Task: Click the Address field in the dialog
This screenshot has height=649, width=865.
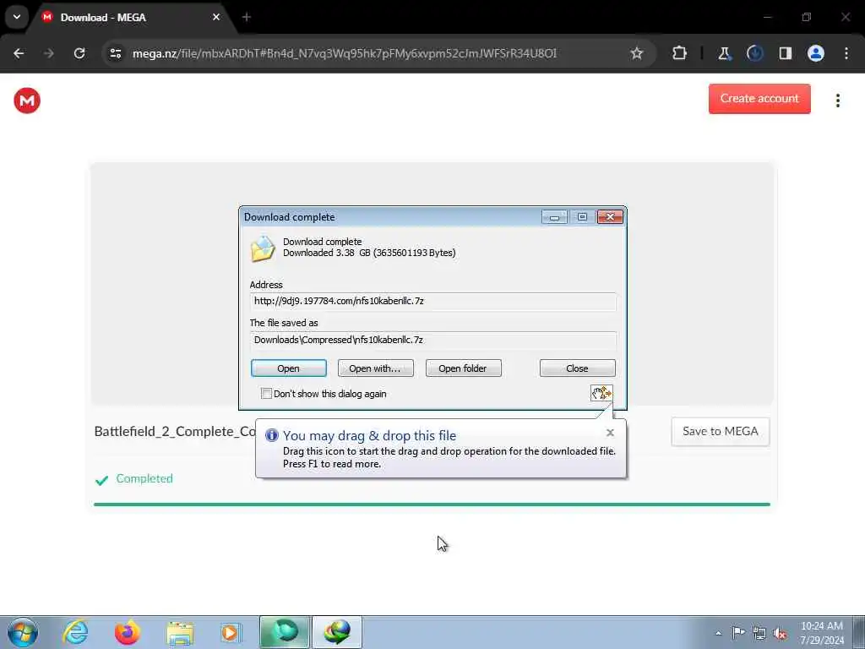Action: coord(433,302)
